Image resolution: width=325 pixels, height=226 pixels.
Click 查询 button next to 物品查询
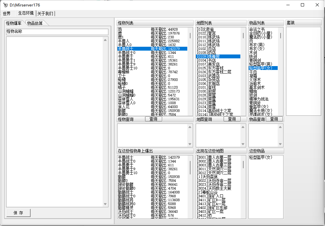tap(274, 119)
